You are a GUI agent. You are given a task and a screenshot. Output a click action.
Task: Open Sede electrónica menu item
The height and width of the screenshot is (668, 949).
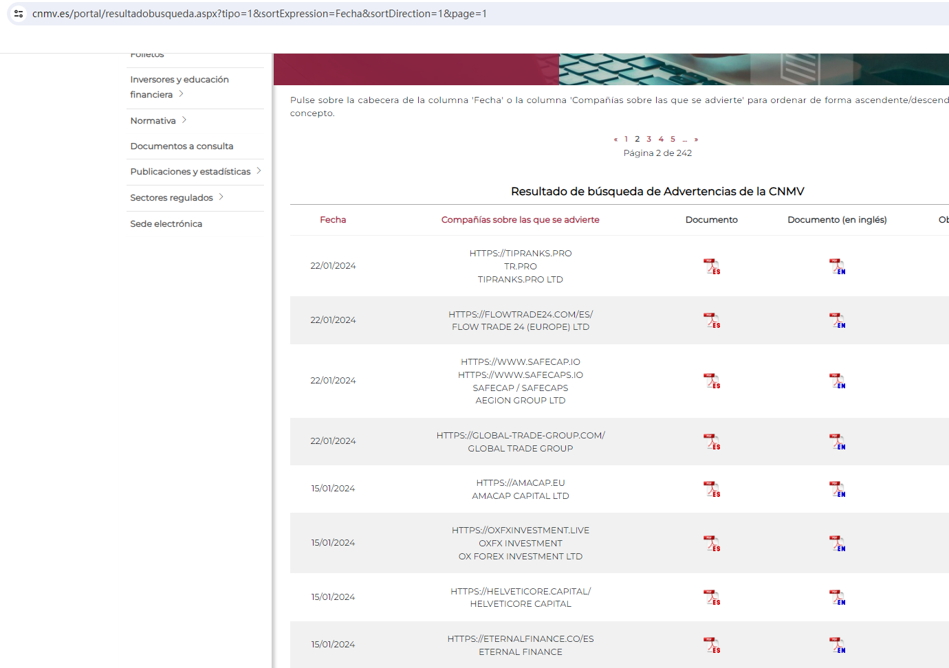pos(166,224)
